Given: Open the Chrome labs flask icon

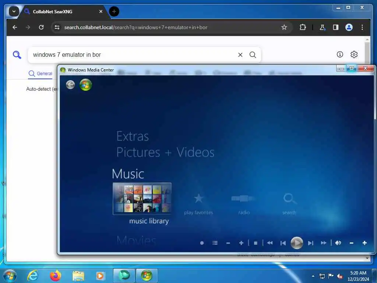Looking at the screenshot, I should [322, 27].
